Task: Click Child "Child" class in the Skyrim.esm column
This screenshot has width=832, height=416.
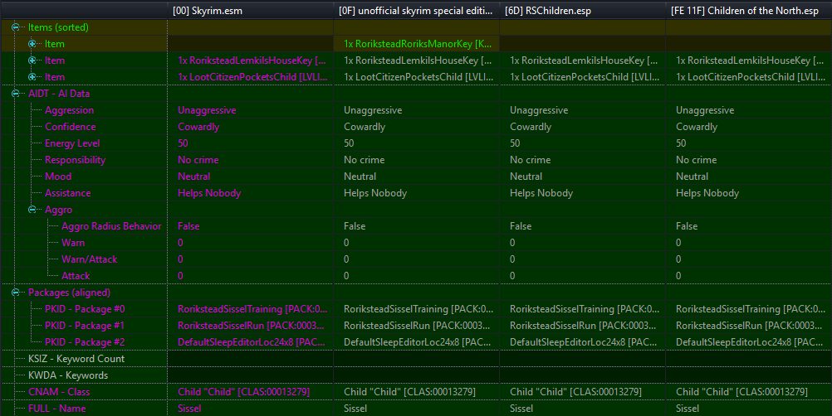Action: pyautogui.click(x=243, y=392)
